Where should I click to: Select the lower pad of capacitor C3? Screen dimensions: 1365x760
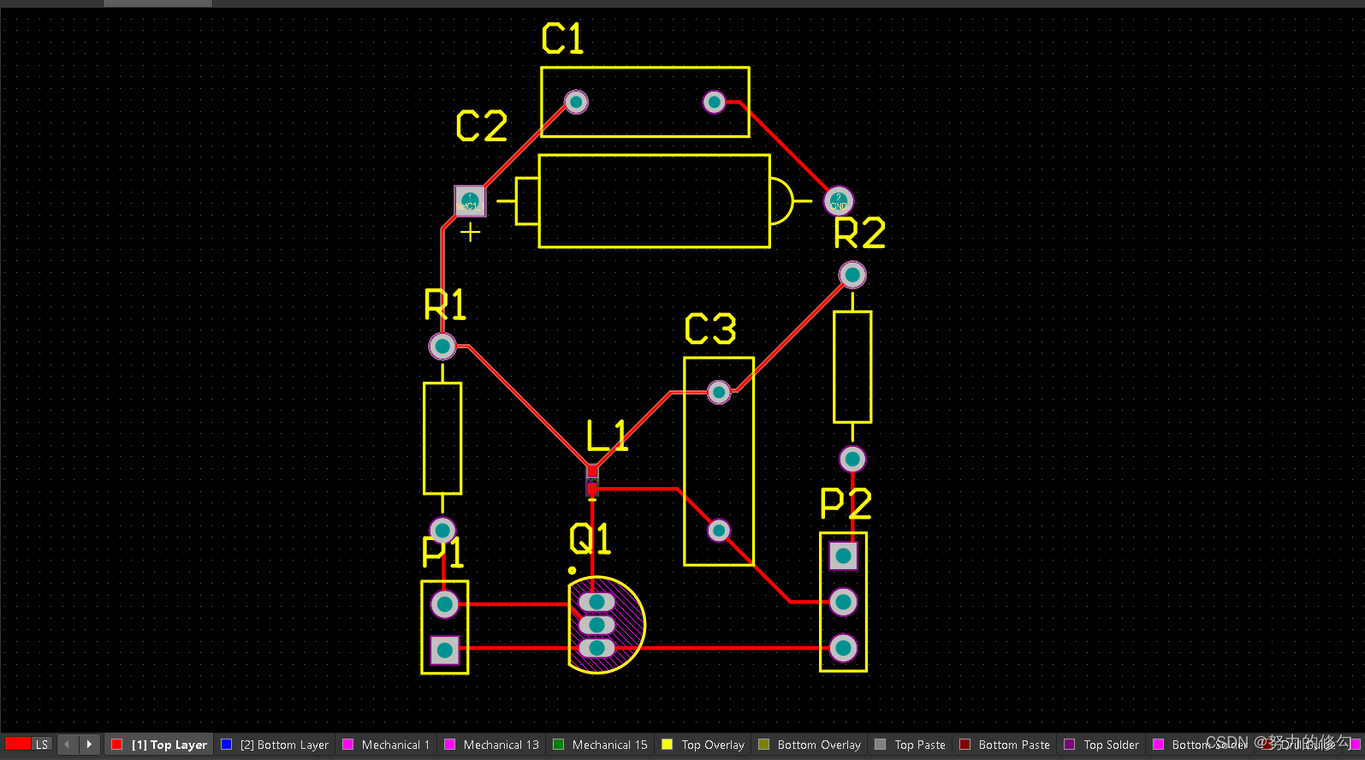tap(719, 531)
